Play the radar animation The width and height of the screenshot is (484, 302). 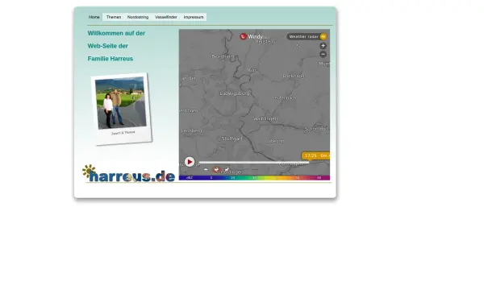[190, 162]
